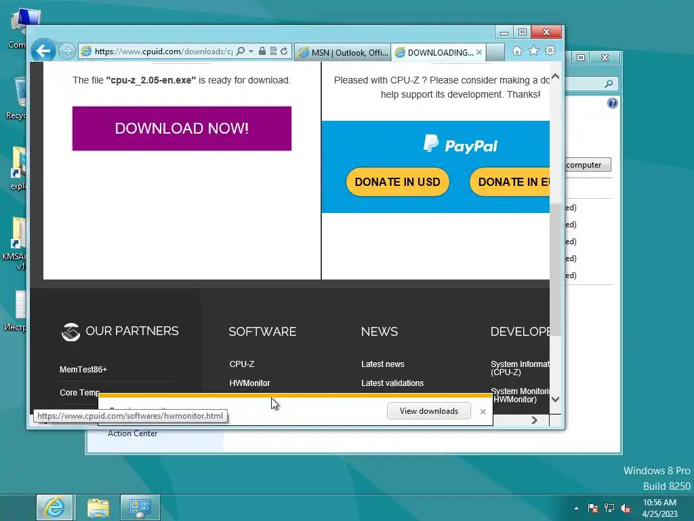
Task: Dismiss the download notification bar
Action: 483,412
